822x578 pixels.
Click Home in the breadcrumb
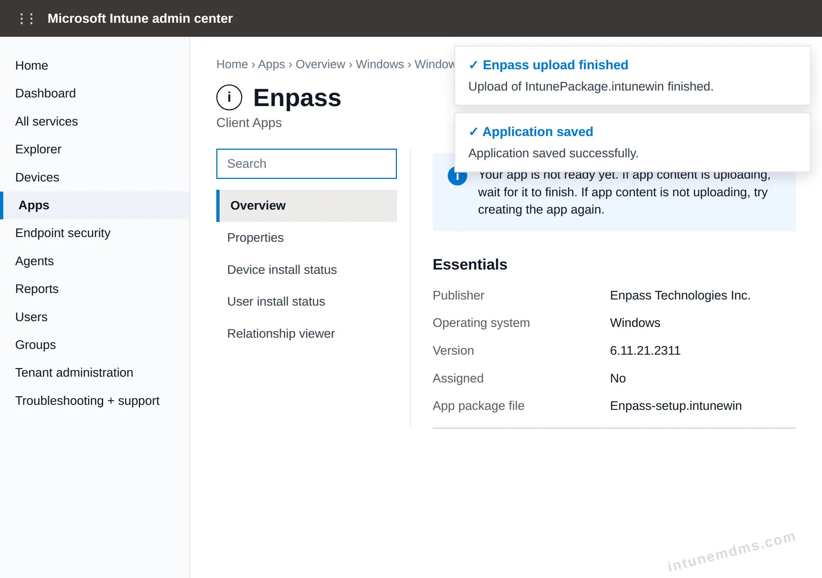click(232, 64)
